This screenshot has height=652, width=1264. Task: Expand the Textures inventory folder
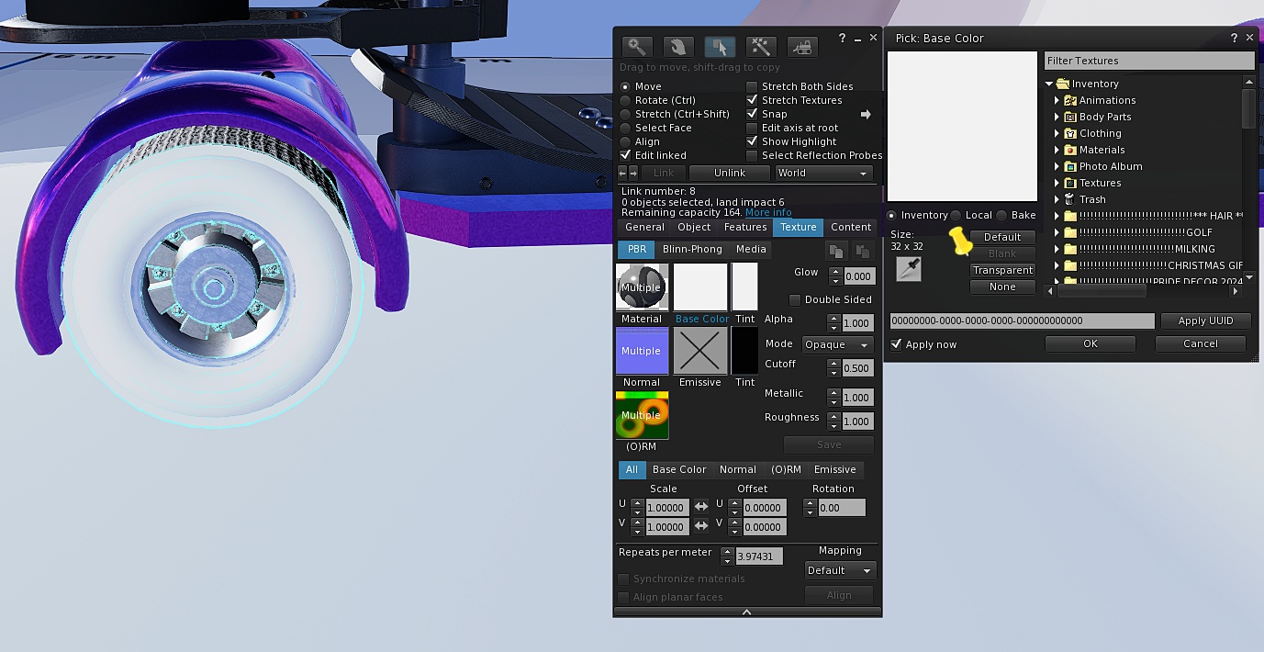click(x=1057, y=183)
